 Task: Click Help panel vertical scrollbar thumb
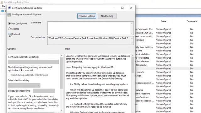[133, 65]
